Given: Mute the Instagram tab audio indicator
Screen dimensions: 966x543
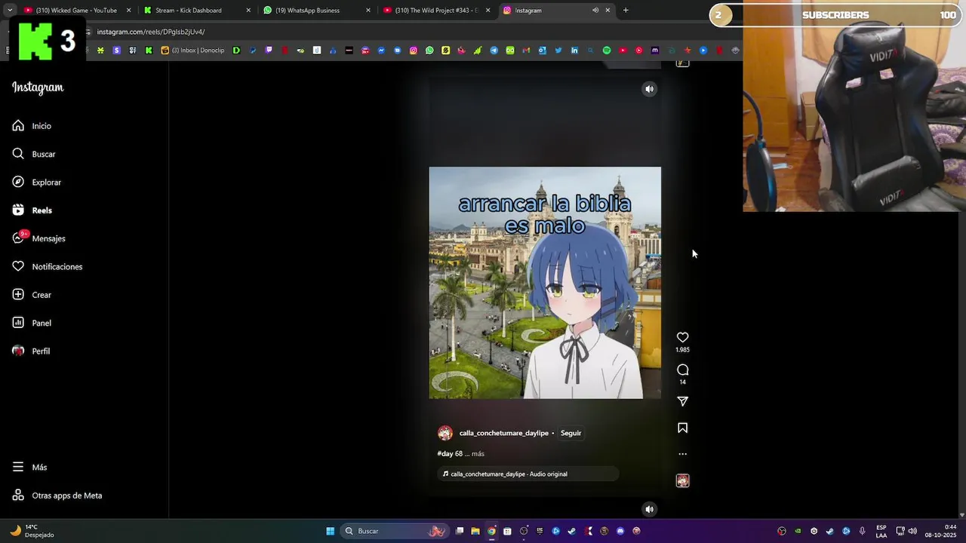Looking at the screenshot, I should 595,11.
